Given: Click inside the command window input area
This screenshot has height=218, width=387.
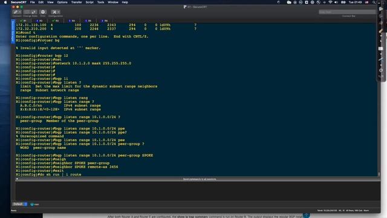Looking at the screenshot, I should point(198,191).
